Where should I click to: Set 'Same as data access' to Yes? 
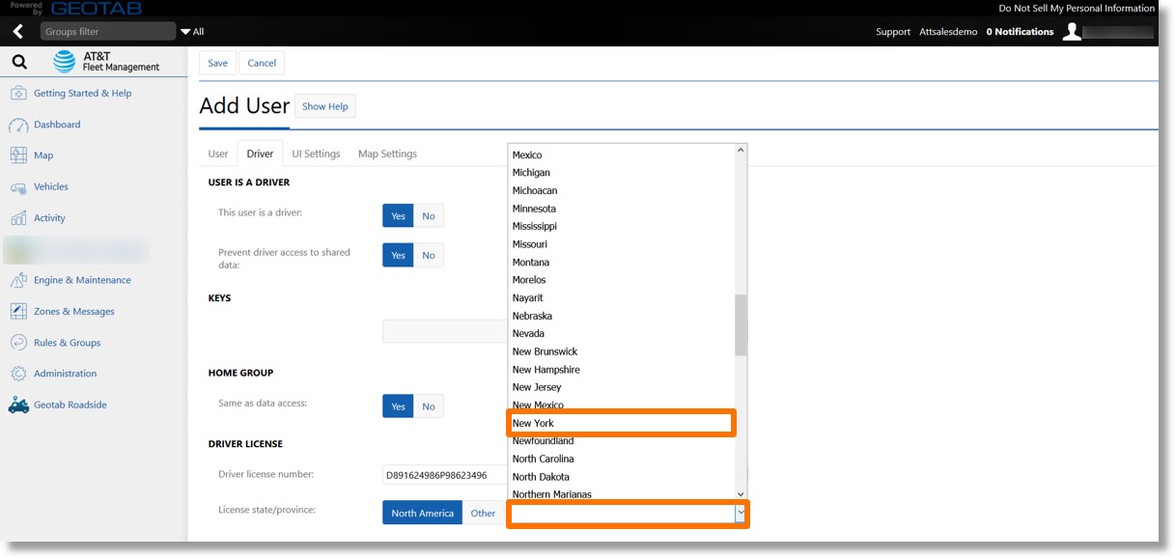398,406
